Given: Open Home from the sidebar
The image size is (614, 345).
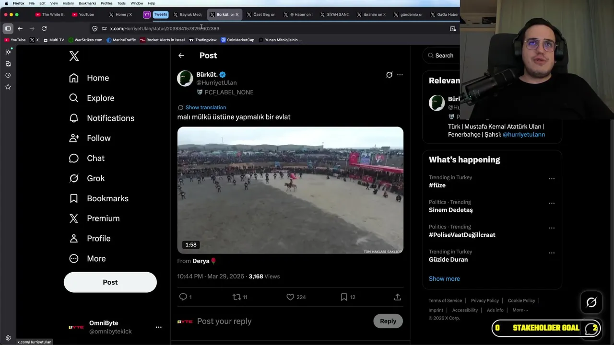Looking at the screenshot, I should (x=89, y=78).
